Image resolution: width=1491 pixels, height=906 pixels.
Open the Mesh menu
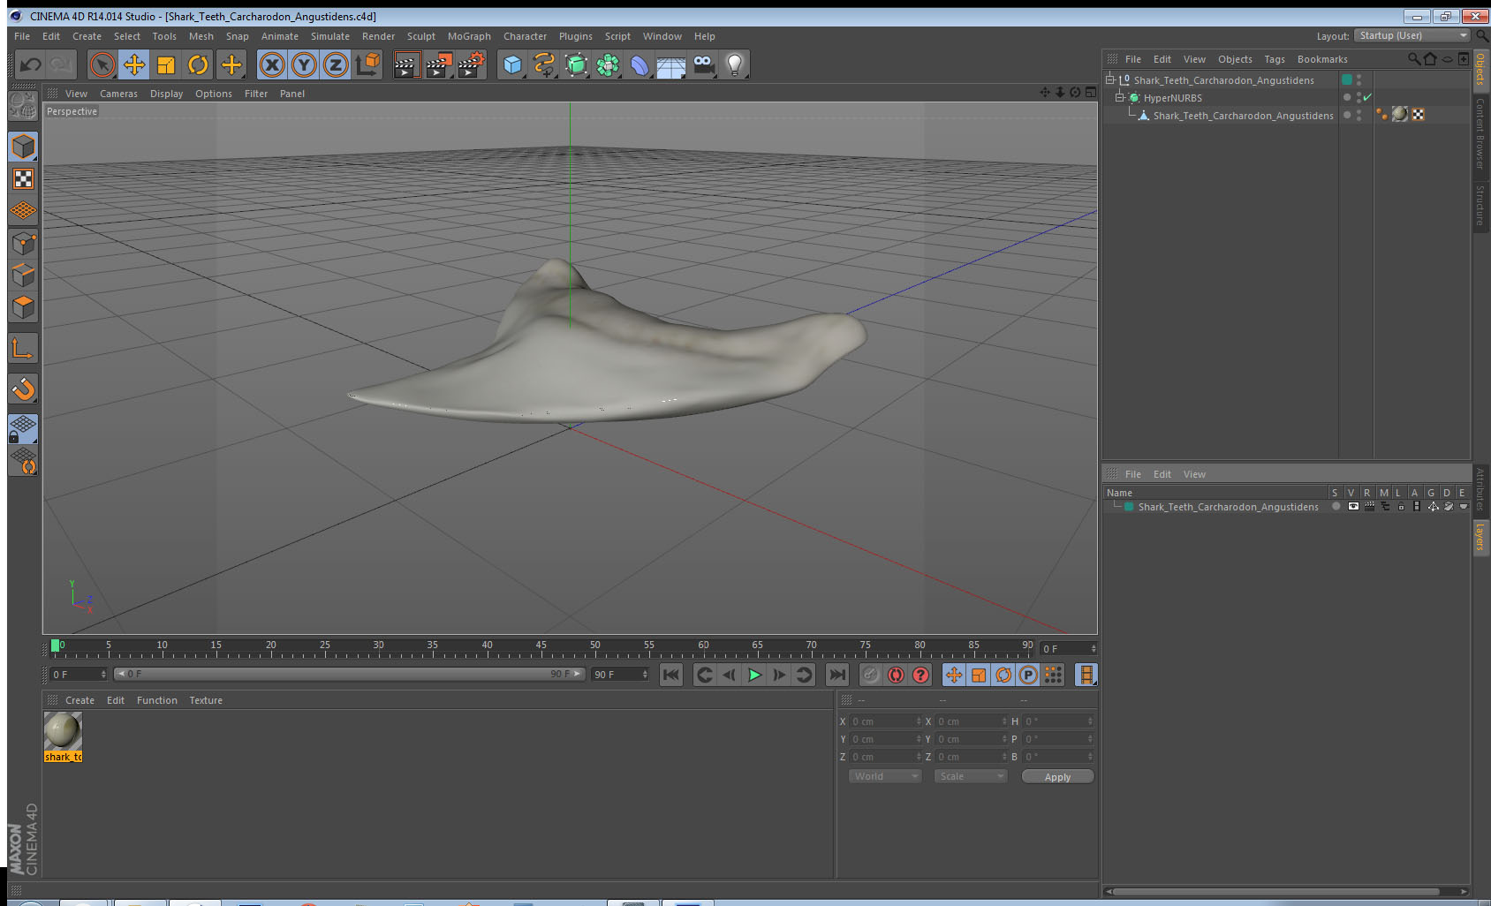point(201,36)
